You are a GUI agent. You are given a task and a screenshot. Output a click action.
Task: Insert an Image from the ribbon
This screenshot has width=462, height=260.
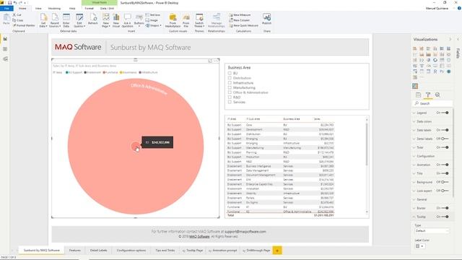point(152,20)
